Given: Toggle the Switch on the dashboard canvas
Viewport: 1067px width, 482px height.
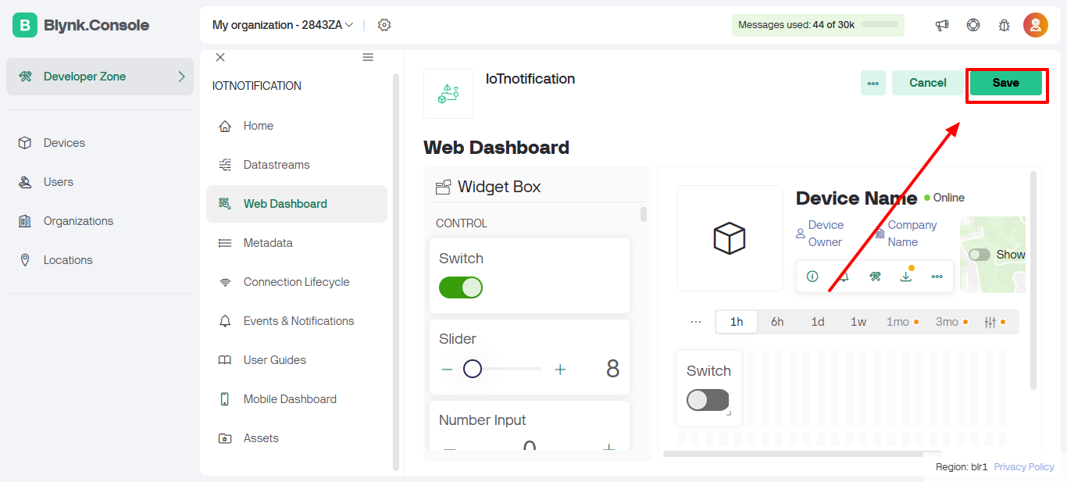Looking at the screenshot, I should click(x=708, y=400).
